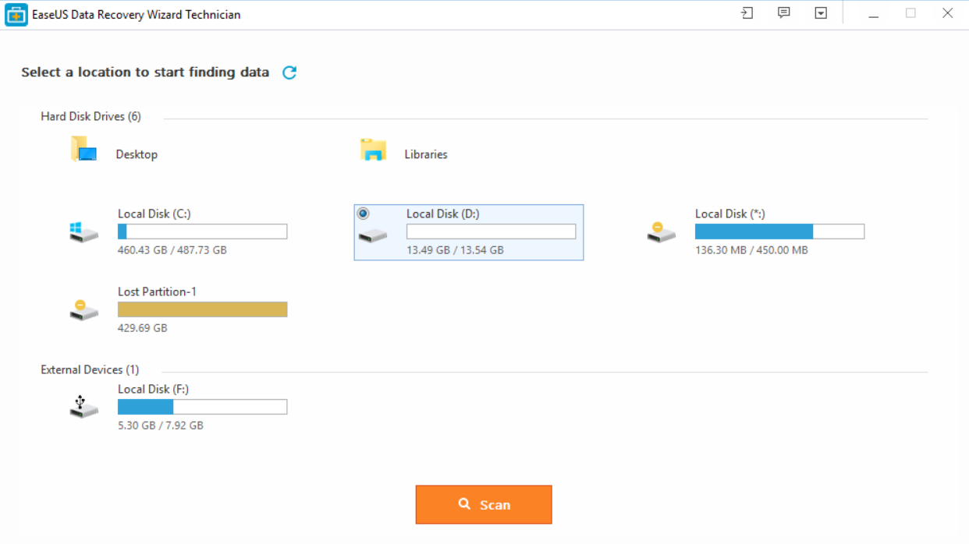Viewport: 969px width, 544px height.
Task: Click the Hard Disk Drives (6) header
Action: 91,116
